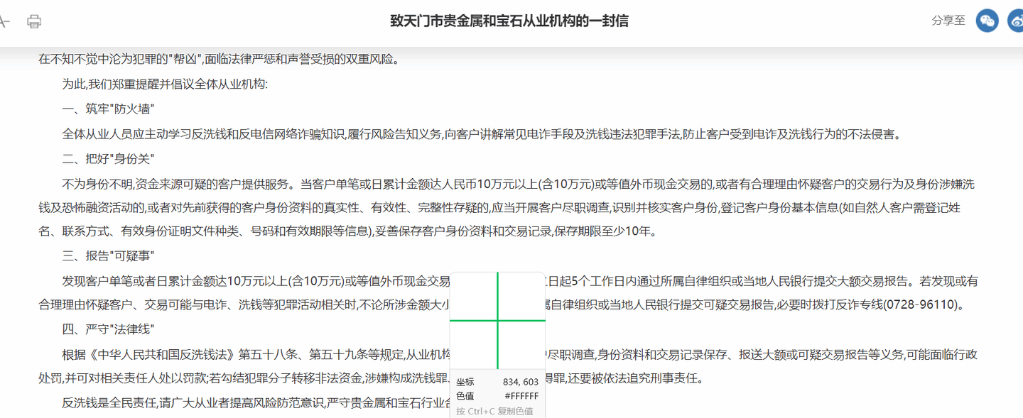Image resolution: width=1023 pixels, height=418 pixels.
Task: Click the title 致天门市贵金属和宝石从业机构的一封信
Action: click(x=509, y=21)
